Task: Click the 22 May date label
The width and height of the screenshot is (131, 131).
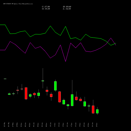Action: pos(4,124)
